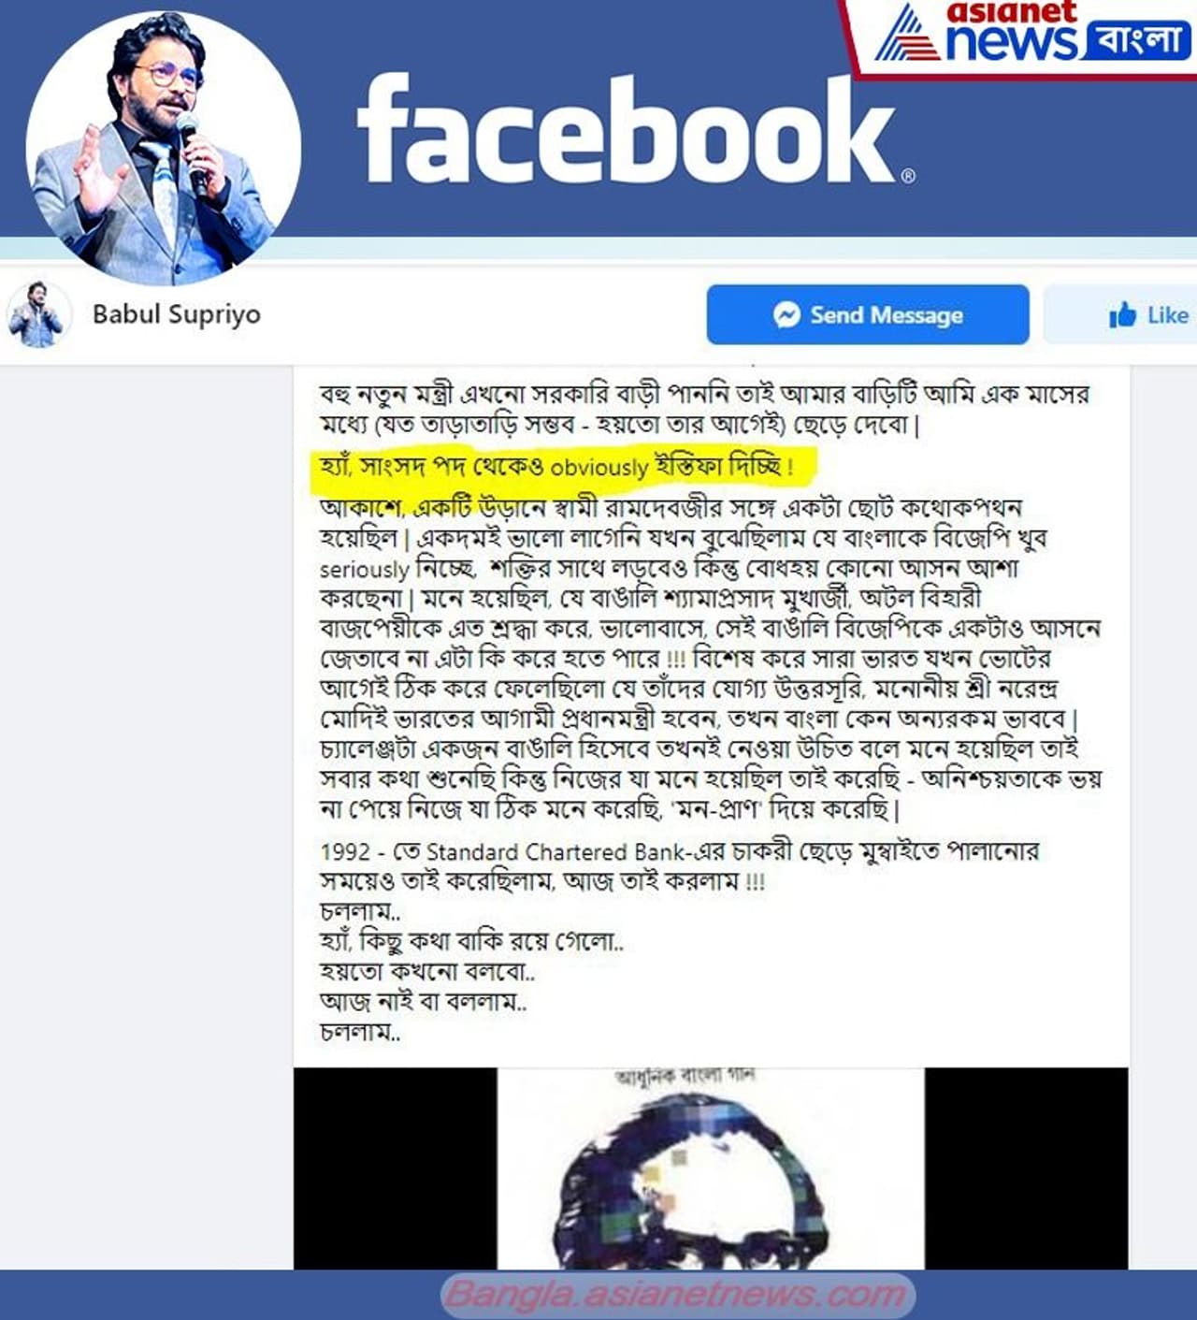Click the registered trademark symbol after facebook

(908, 175)
